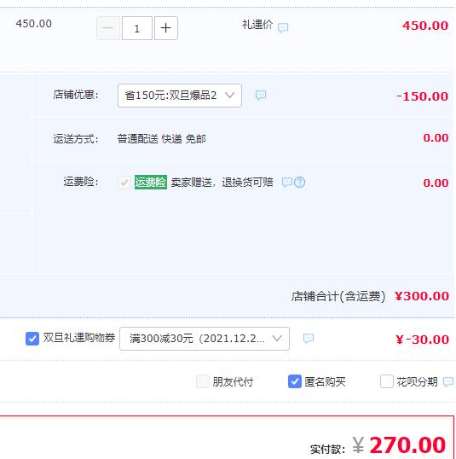Open the 省150元:双旦爆品2 store discount dropdown
Image resolution: width=456 pixels, height=459 pixels.
point(180,96)
